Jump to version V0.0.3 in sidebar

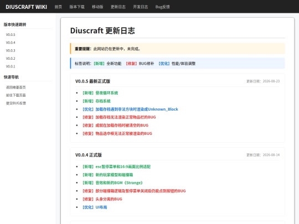(x=11, y=51)
